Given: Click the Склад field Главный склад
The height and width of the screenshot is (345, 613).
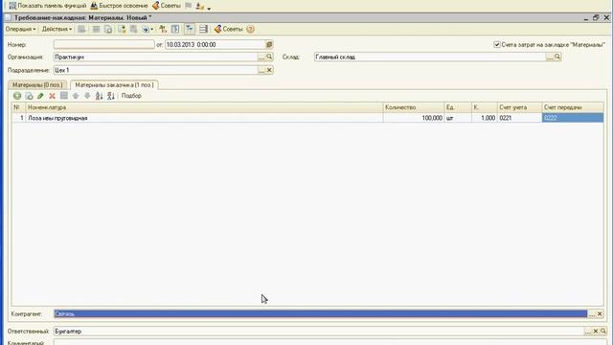Looking at the screenshot, I should (x=430, y=57).
